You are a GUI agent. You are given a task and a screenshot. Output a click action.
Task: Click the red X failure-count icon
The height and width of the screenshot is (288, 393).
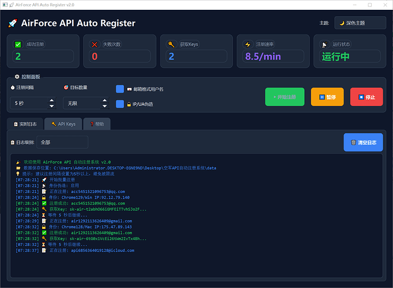pos(95,44)
